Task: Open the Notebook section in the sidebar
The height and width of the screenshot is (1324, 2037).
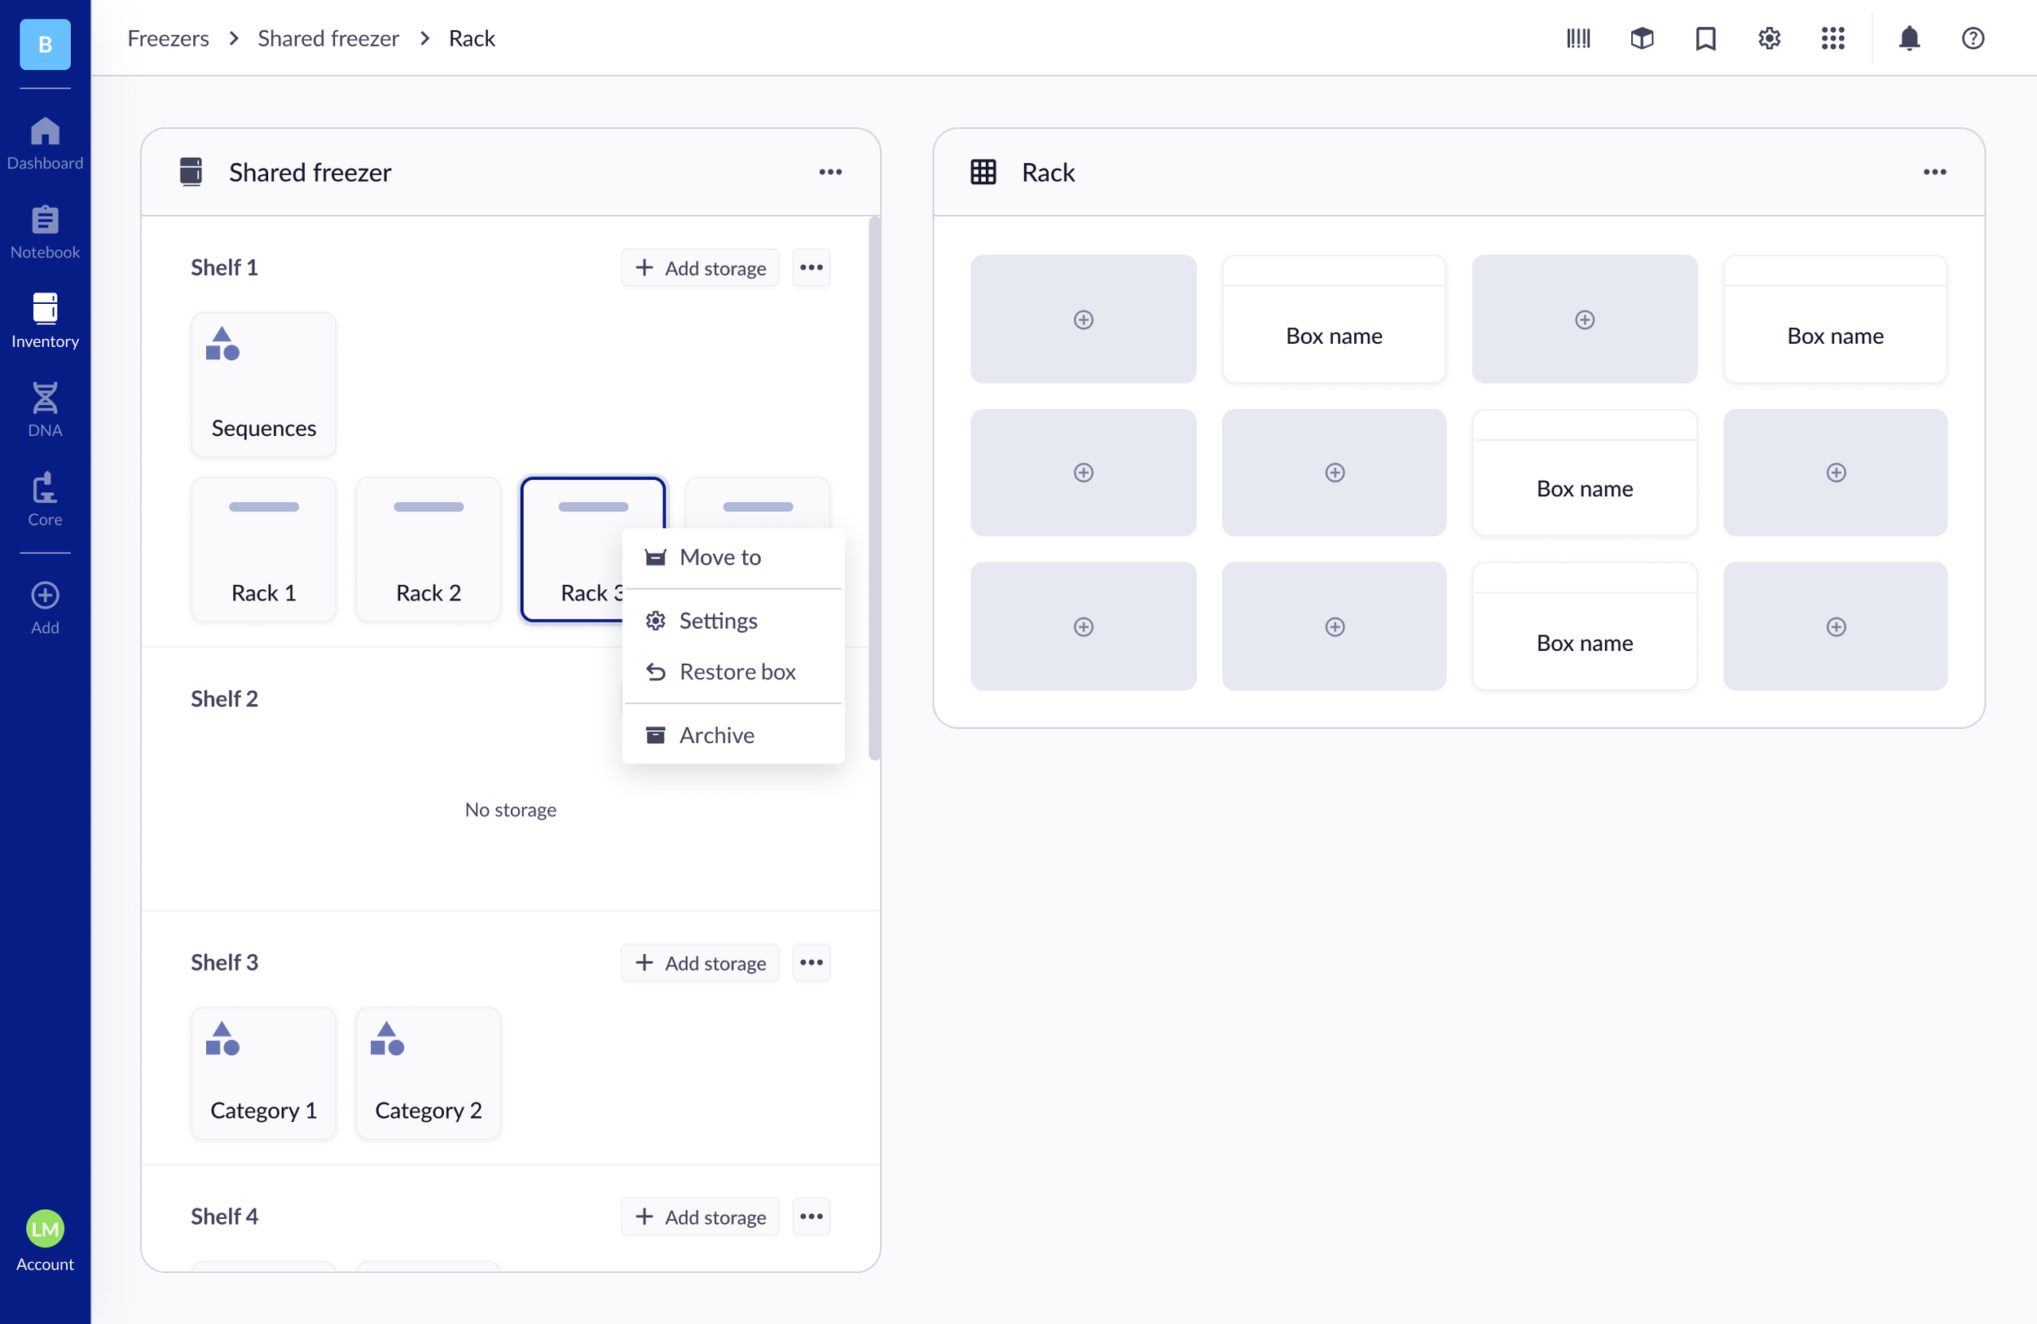Action: click(x=45, y=231)
